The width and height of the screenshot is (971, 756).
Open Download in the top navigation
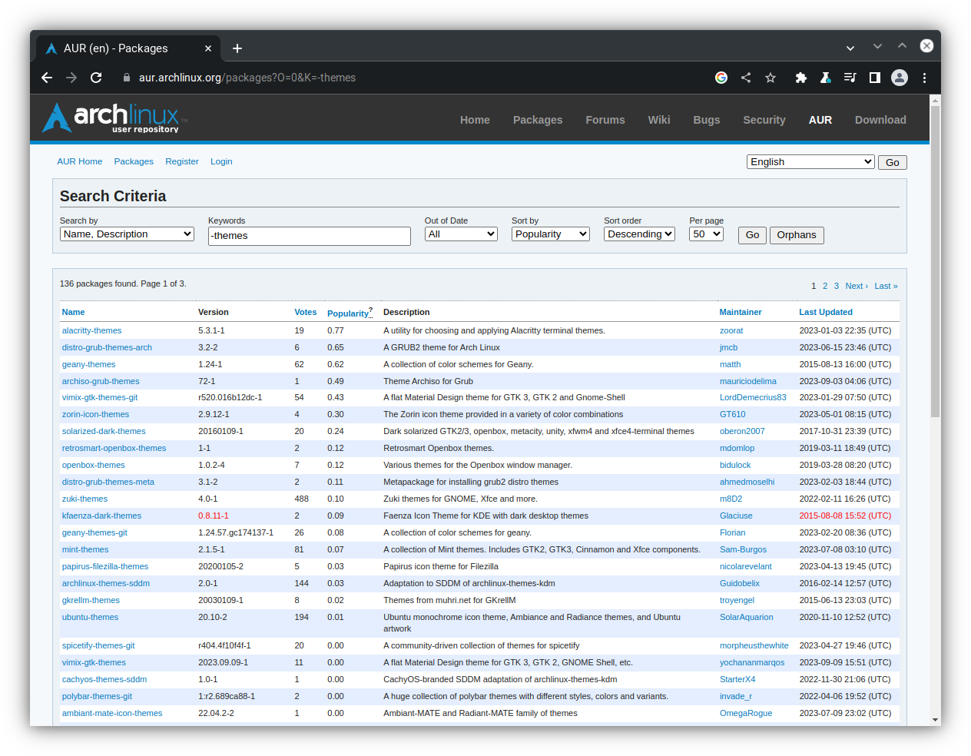coord(880,120)
